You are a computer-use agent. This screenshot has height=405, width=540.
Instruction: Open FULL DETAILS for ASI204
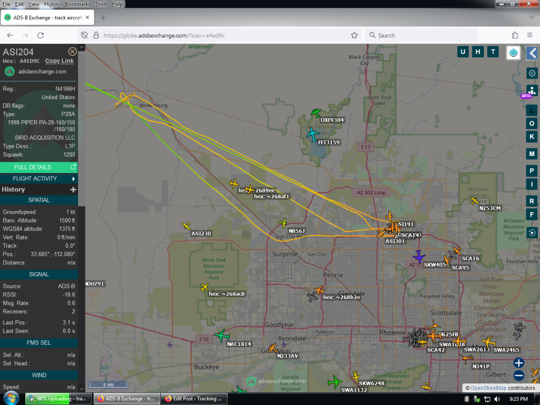(38, 167)
